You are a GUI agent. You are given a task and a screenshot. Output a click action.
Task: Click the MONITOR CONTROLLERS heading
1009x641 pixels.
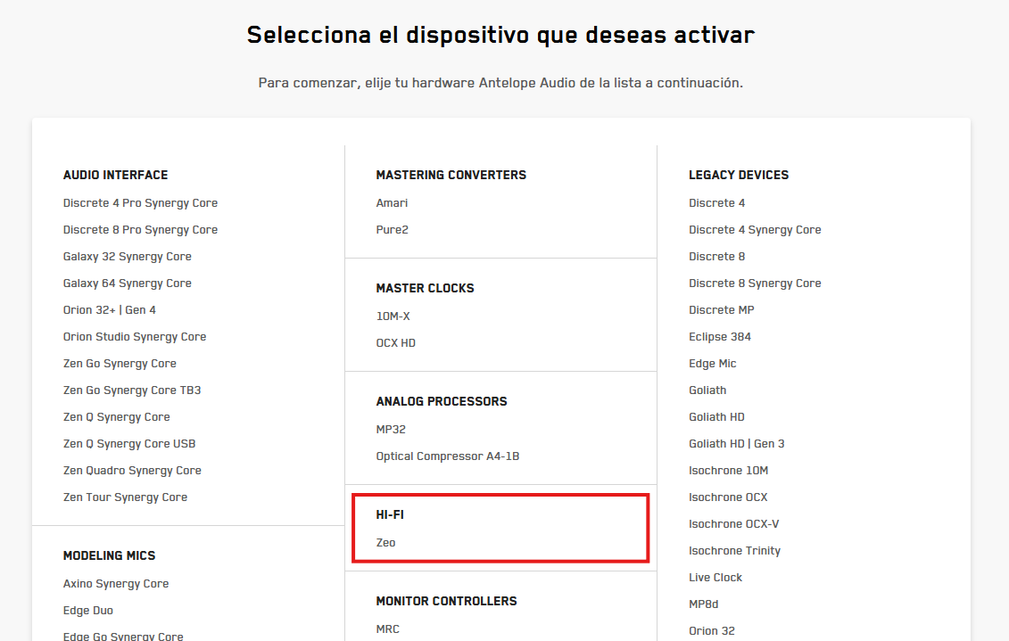447,601
